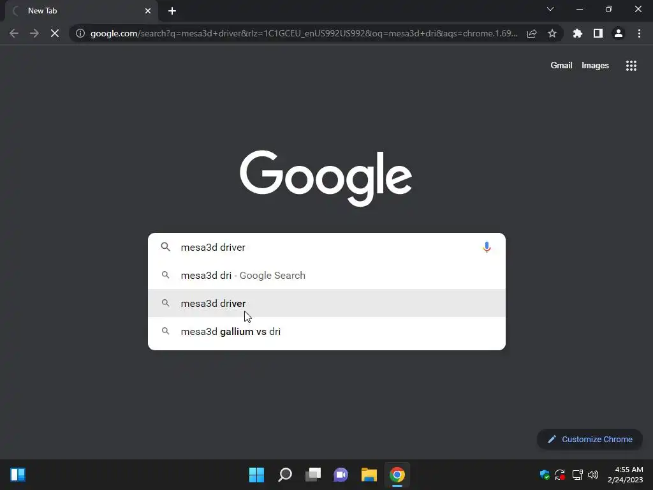
Task: Open Windows Start menu
Action: pyautogui.click(x=256, y=475)
